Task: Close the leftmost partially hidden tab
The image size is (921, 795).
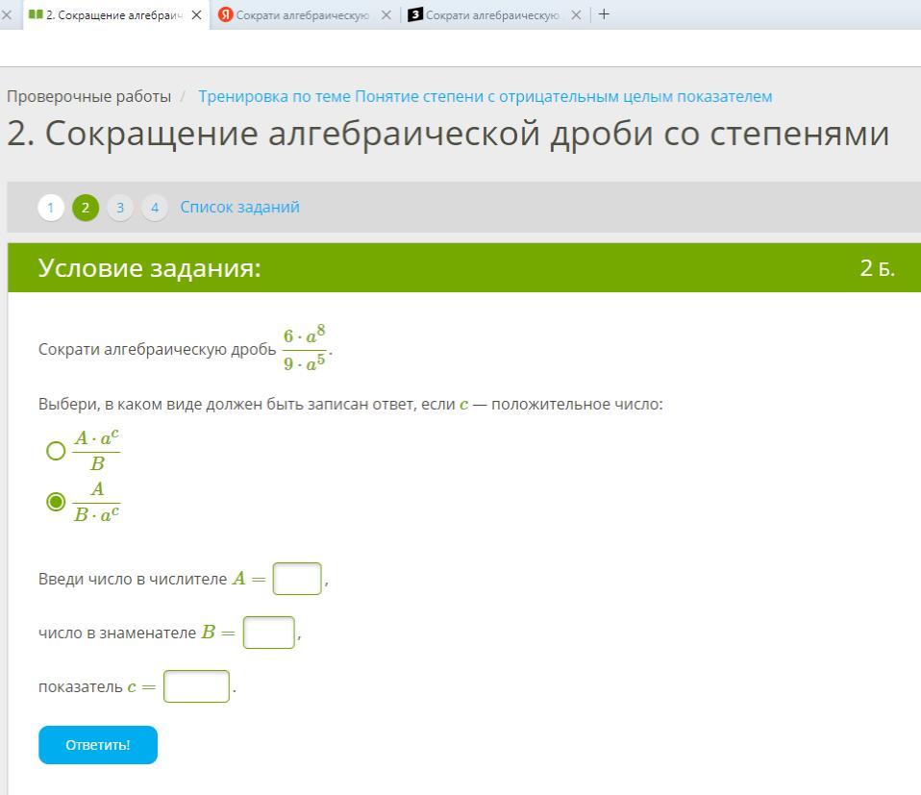Action: click(7, 14)
